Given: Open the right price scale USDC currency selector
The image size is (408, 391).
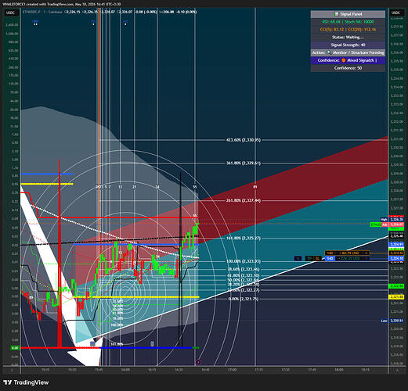Looking at the screenshot, I should coord(396,13).
